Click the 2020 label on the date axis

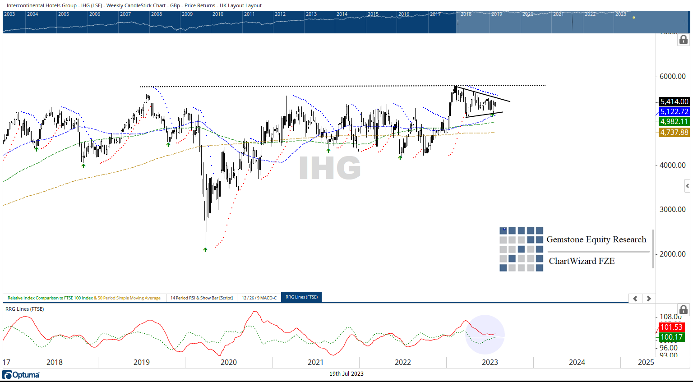pyautogui.click(x=229, y=362)
